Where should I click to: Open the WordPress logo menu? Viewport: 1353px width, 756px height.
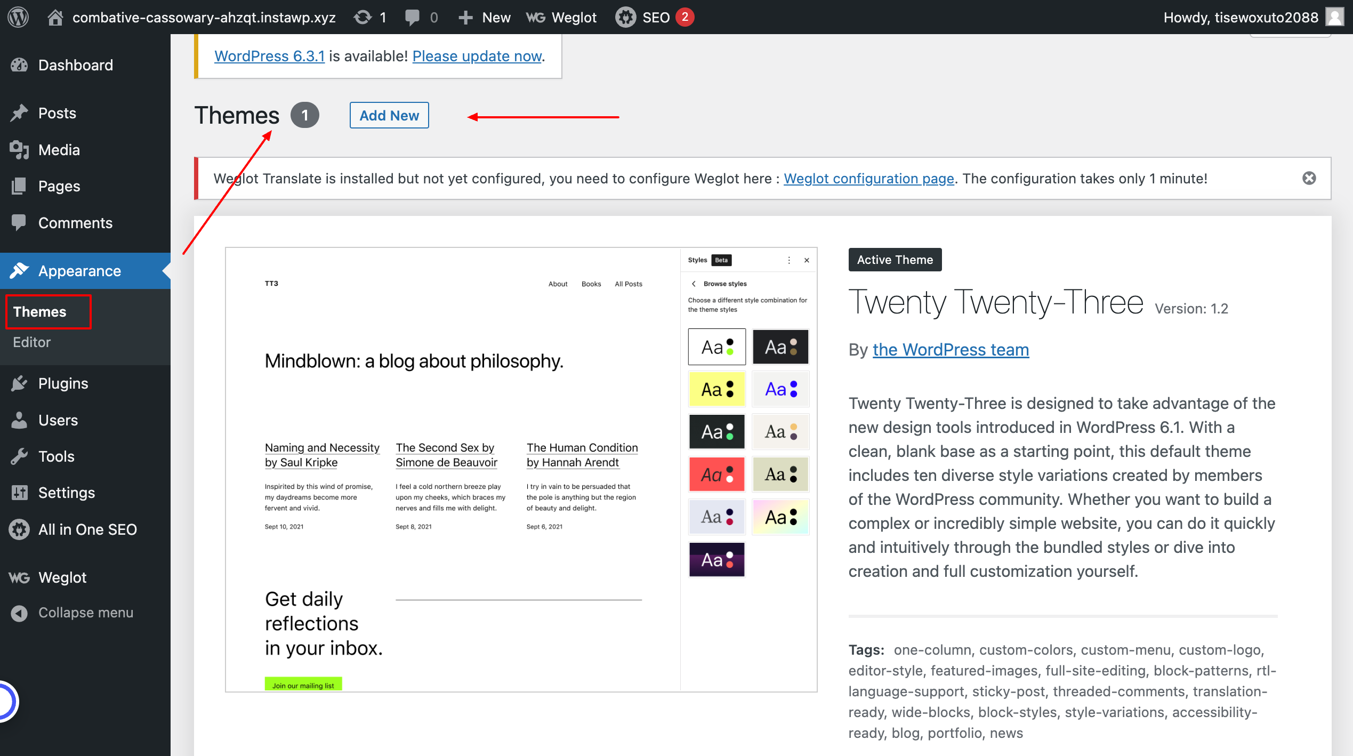(x=18, y=17)
